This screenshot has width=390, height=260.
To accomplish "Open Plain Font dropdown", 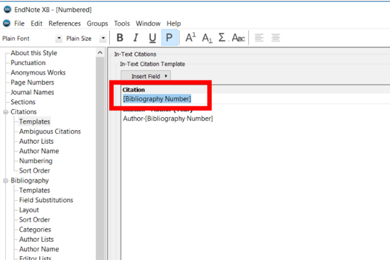I will pyautogui.click(x=58, y=38).
